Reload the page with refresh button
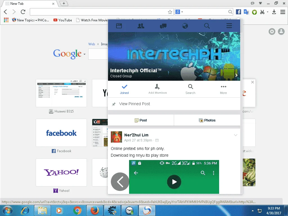Viewport: 288px width, 216px height. [23, 12]
